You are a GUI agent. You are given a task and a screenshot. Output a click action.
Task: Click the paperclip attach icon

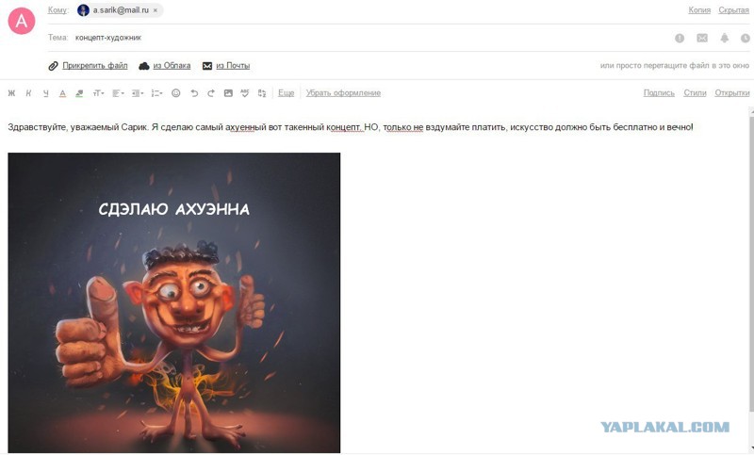click(x=53, y=66)
